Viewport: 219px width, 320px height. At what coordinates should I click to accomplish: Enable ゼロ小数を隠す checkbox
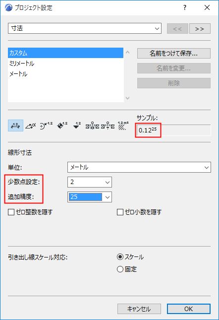coord(120,212)
